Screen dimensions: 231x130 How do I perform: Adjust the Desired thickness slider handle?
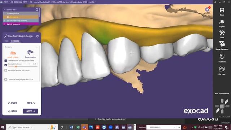click(16, 66)
